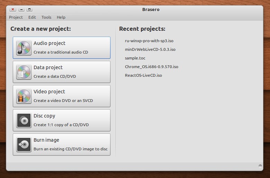Start a new audio project
270x178 pixels.
coord(62,48)
